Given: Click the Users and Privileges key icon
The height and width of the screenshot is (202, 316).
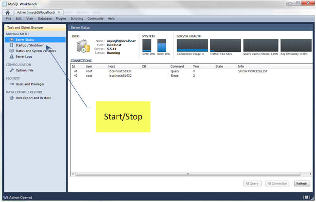Looking at the screenshot, I should click(x=12, y=84).
